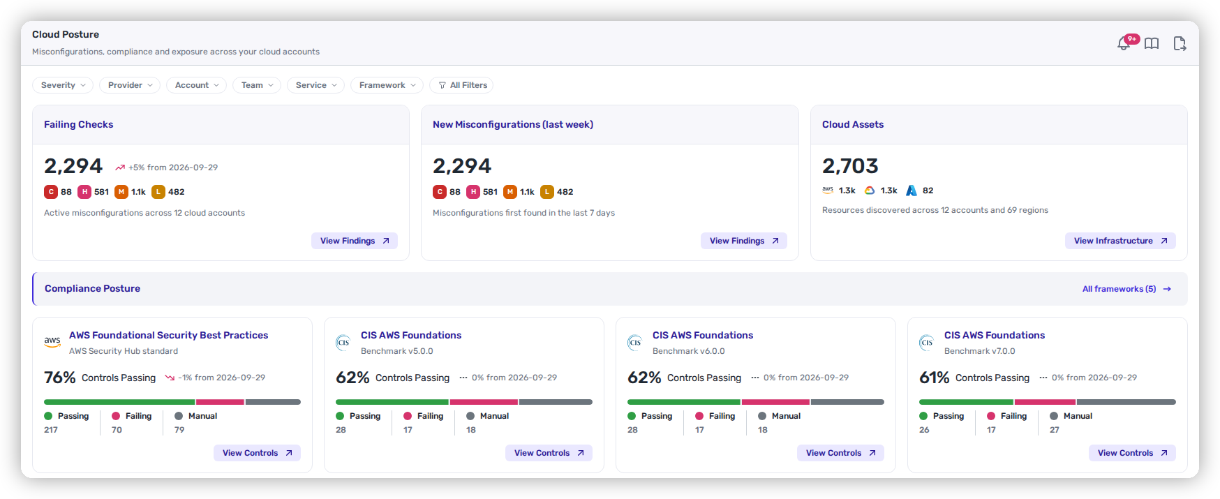Open the Provider filter dropdown
This screenshot has height=499, width=1220.
point(130,85)
